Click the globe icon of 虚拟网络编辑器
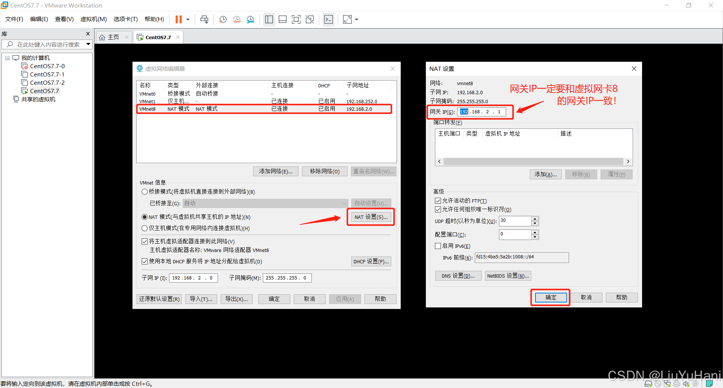This screenshot has width=723, height=388. (140, 69)
